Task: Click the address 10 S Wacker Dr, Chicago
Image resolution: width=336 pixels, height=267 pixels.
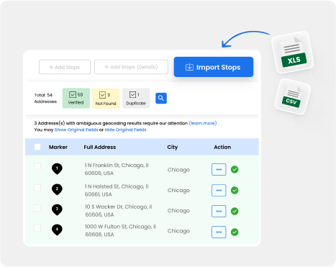Action: coord(119,211)
